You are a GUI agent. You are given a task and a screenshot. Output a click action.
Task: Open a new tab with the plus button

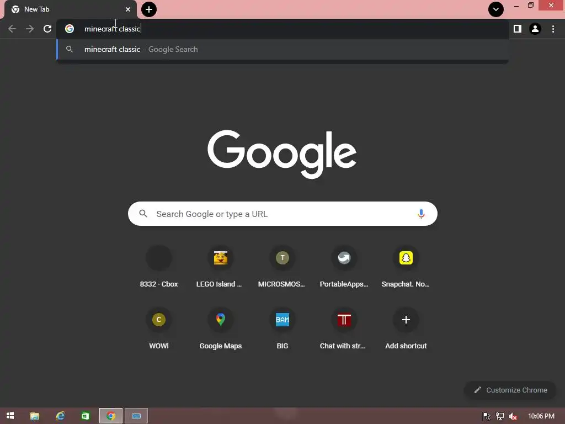pos(149,9)
